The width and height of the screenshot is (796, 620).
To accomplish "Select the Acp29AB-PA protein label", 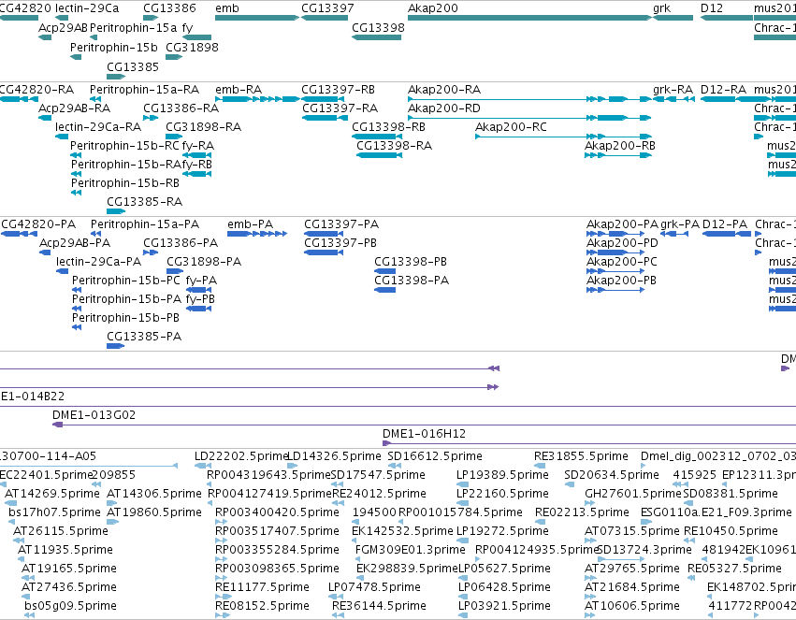I will pyautogui.click(x=75, y=243).
